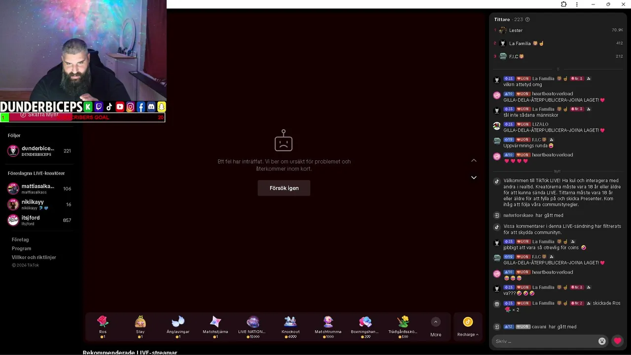Click the Kick icon in stream overlay
The width and height of the screenshot is (631, 355).
(x=88, y=107)
